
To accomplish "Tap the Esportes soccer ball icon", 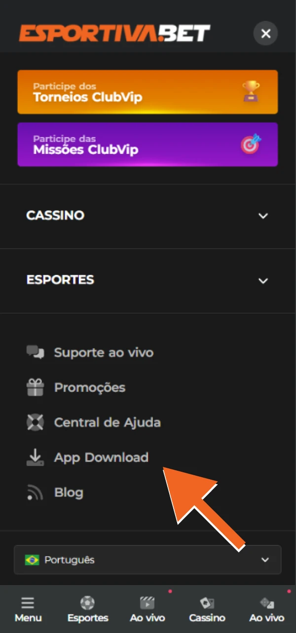I will 87,602.
